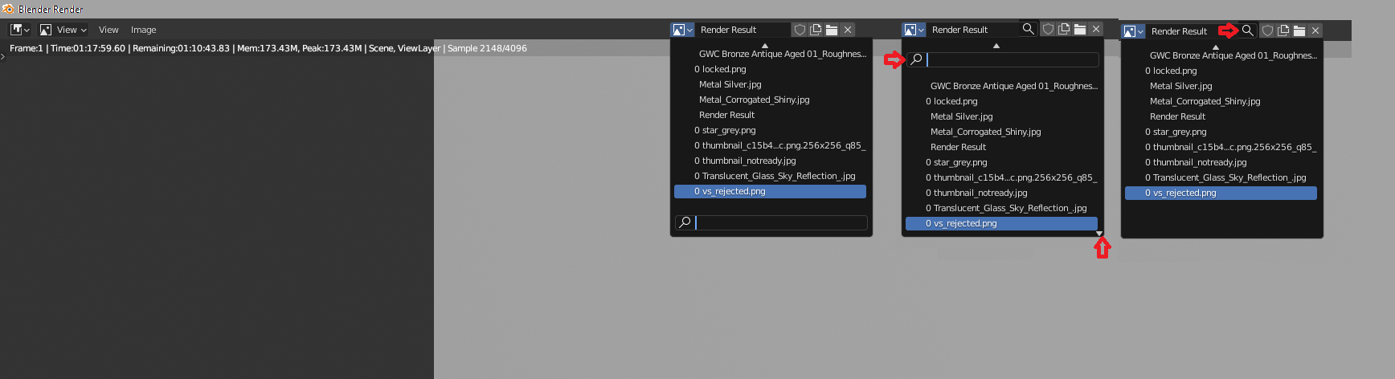
Task: Select Metal_Corrogated_Shiny.jpg in the left list
Action: tap(771, 100)
